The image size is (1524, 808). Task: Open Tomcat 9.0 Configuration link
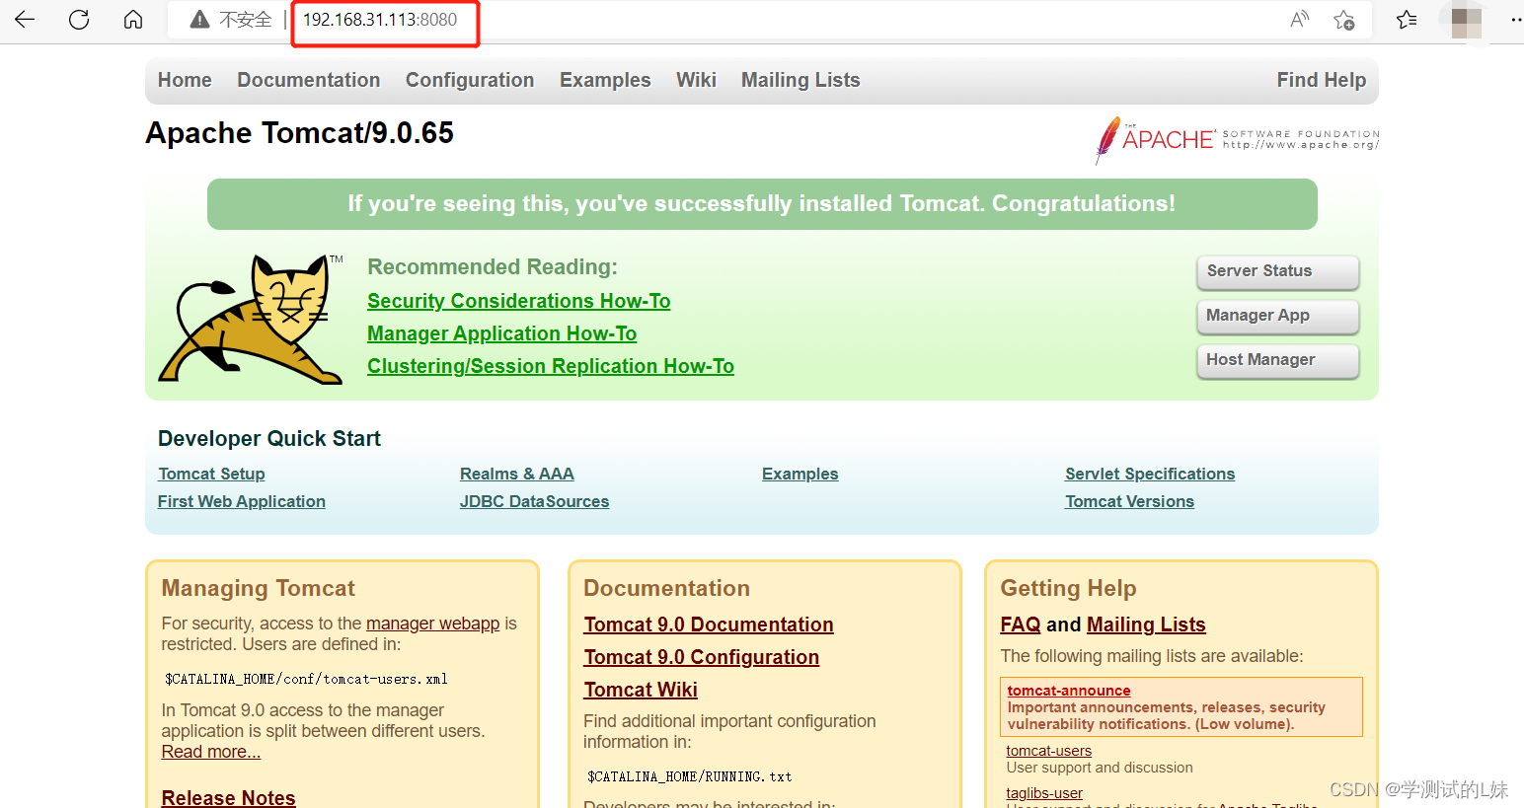point(701,657)
